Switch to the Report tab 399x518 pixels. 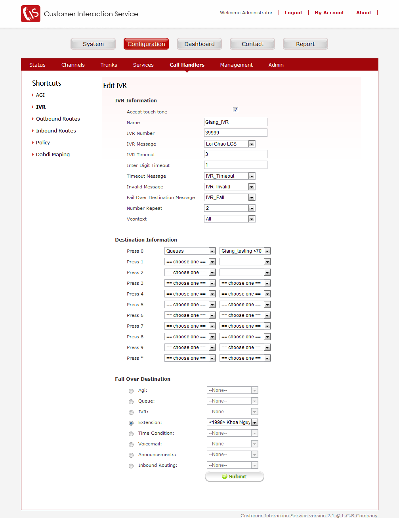tap(305, 44)
